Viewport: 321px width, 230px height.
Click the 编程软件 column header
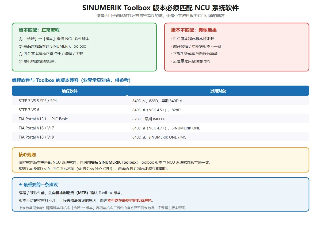pyautogui.click(x=70, y=91)
